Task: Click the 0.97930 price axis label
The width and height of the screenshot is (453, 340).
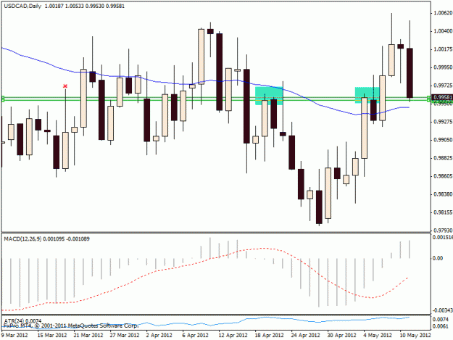Action: (443, 231)
